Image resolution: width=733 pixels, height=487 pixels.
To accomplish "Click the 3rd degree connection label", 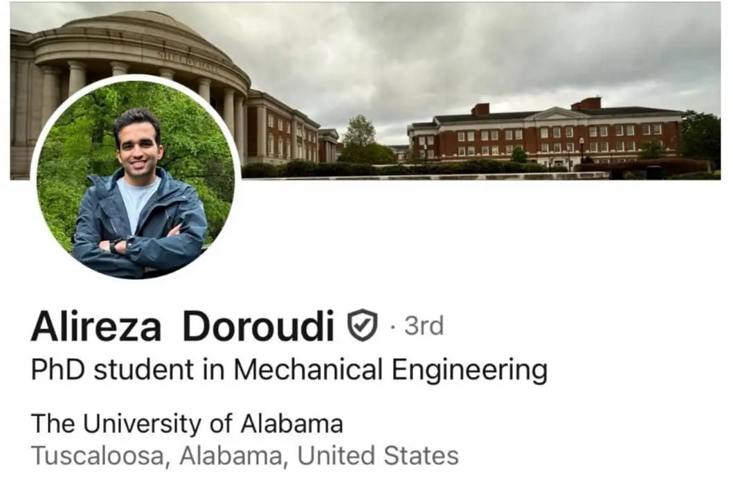I will (x=424, y=325).
